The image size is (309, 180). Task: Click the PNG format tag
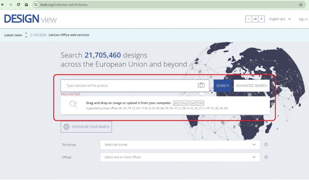click(184, 103)
